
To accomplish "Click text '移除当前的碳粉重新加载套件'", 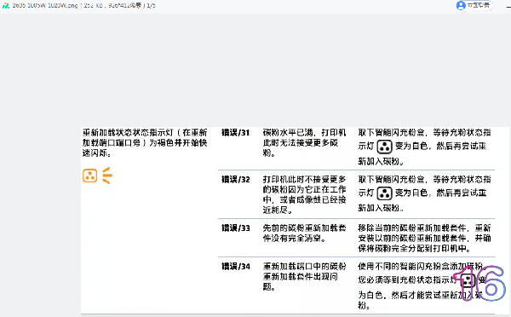I will 412,228.
